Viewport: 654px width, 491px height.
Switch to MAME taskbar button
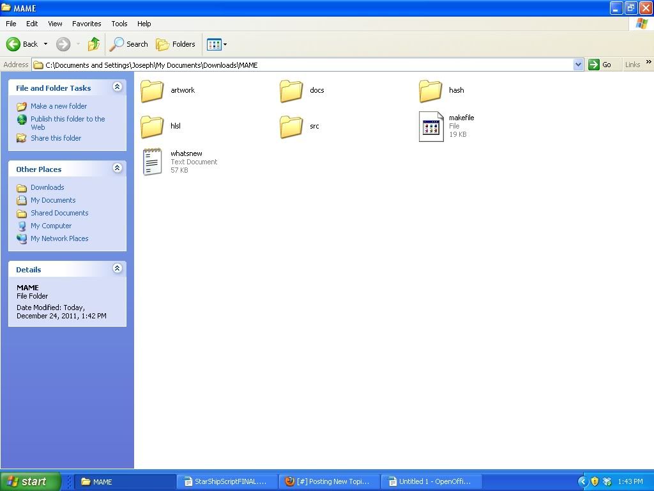tap(125, 482)
